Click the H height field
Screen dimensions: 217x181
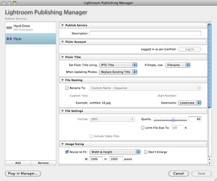pyautogui.click(x=116, y=159)
